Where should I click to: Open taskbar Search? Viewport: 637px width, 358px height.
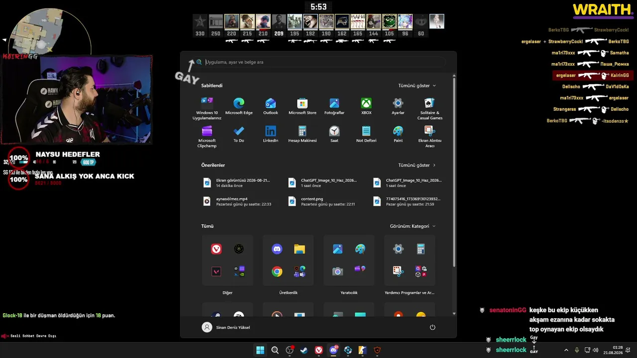275,350
